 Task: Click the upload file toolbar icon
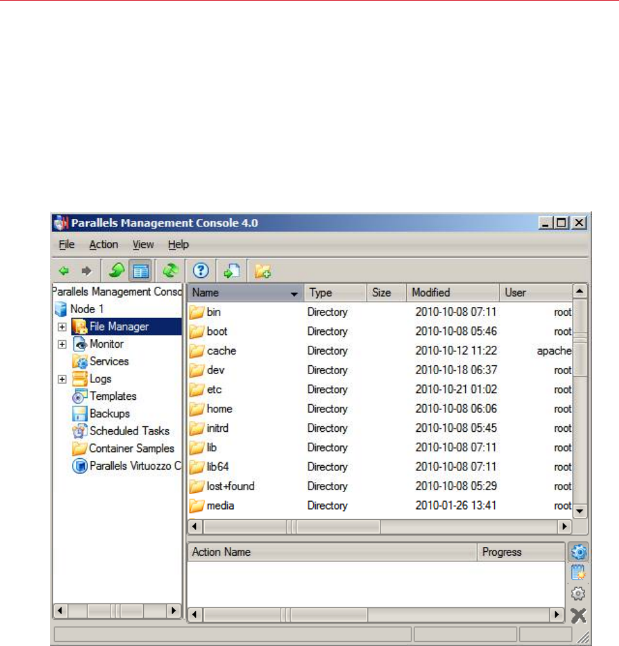pos(232,270)
